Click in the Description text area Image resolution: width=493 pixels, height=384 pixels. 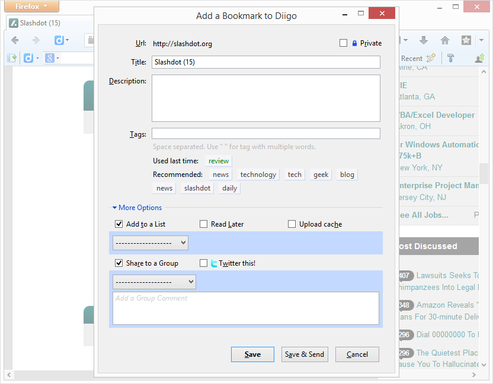tap(266, 98)
